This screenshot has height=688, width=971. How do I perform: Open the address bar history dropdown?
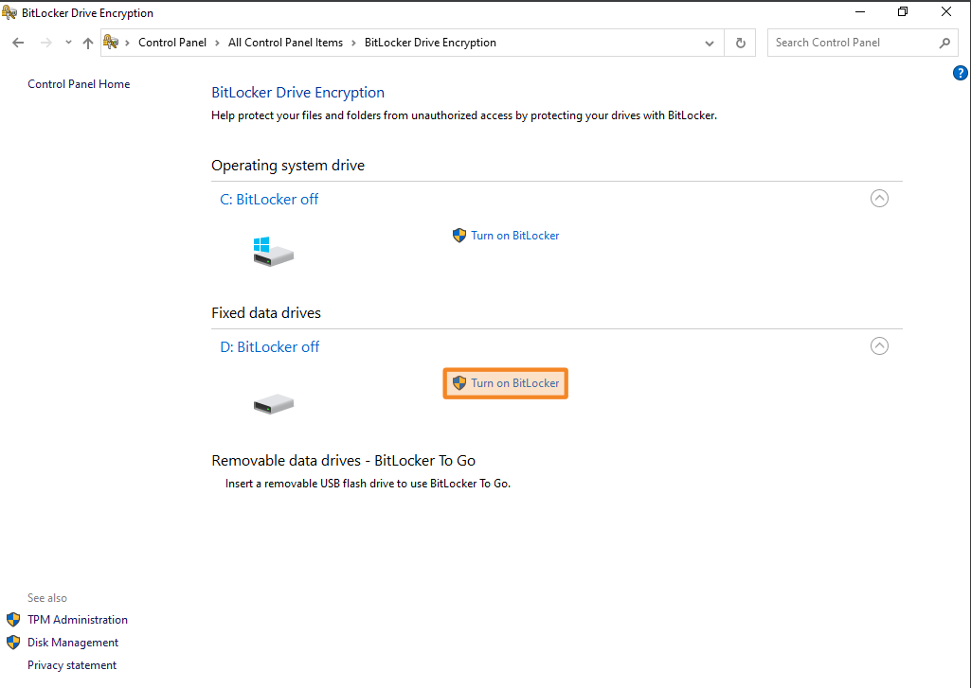710,43
